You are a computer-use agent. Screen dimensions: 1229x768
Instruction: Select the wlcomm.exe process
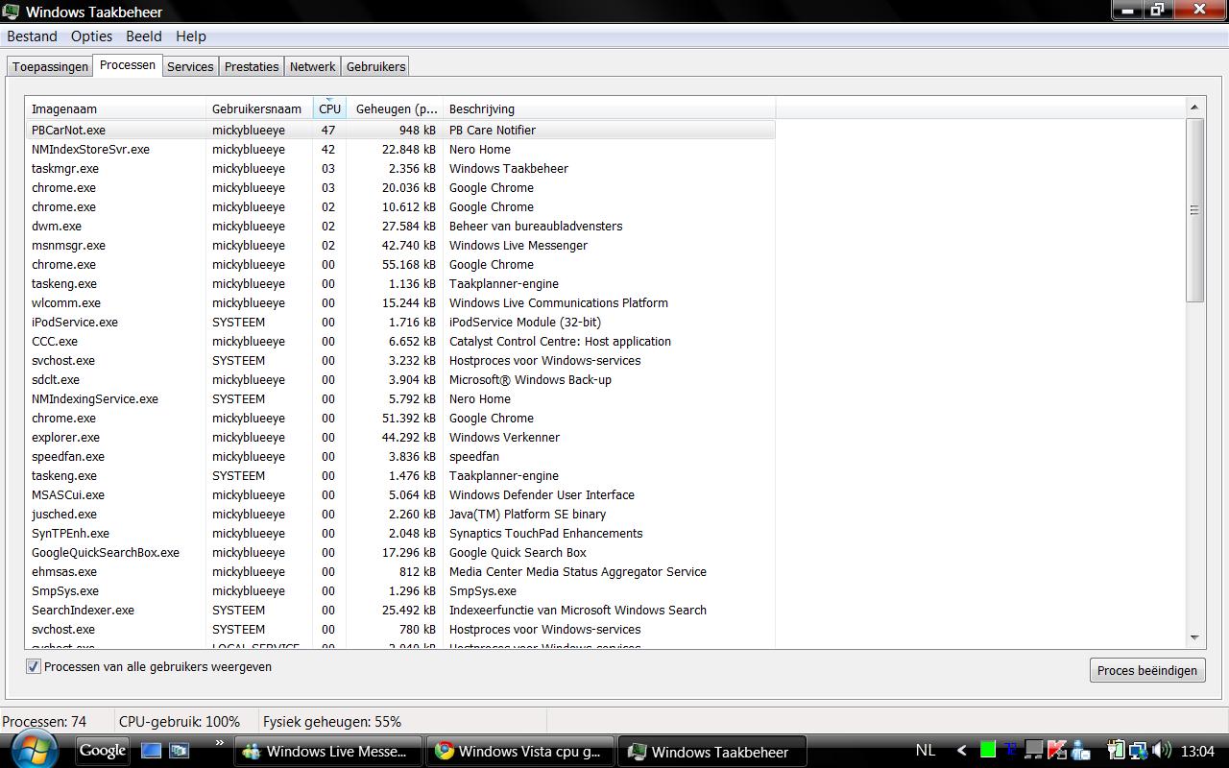pyautogui.click(x=400, y=302)
